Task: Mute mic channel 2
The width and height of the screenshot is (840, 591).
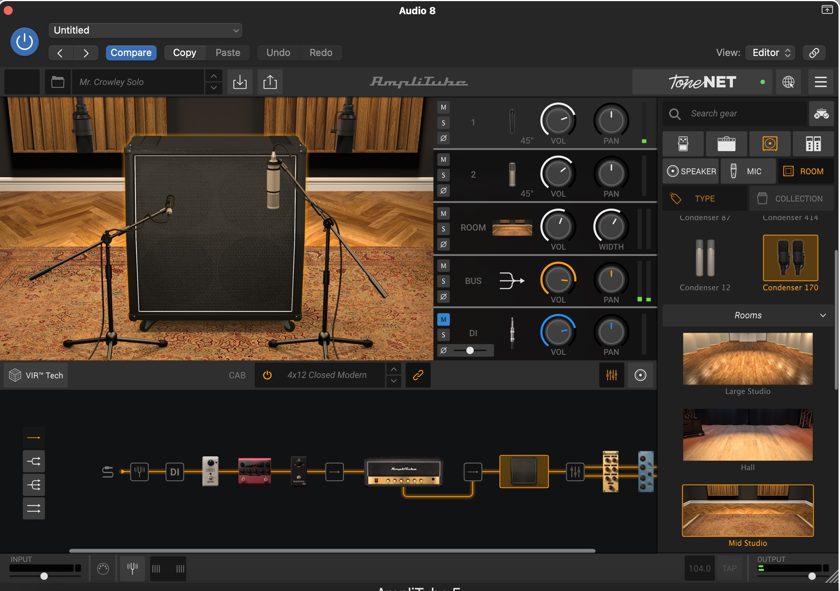Action: [x=443, y=160]
